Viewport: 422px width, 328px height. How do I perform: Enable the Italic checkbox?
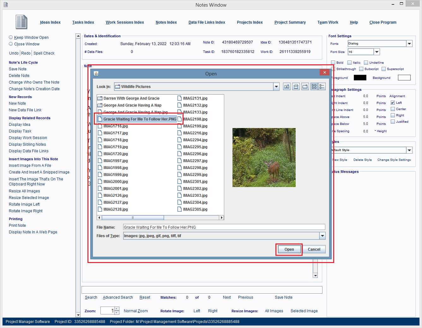[349, 62]
